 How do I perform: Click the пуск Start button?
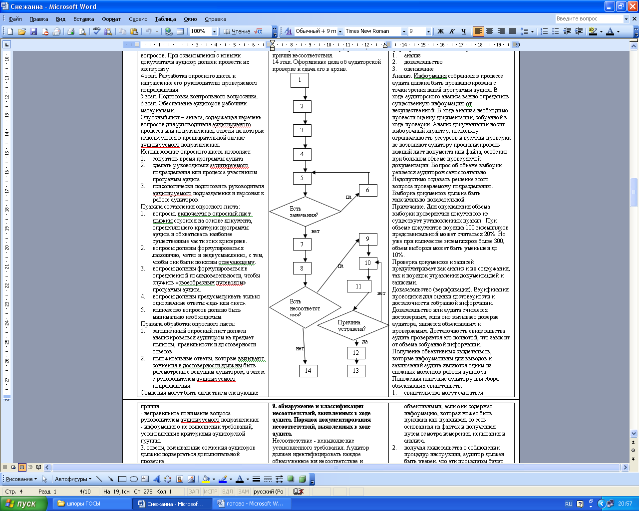(x=24, y=504)
